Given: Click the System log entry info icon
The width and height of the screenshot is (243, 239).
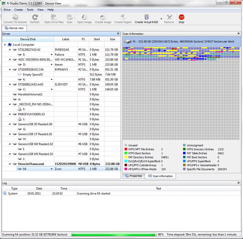Looking at the screenshot, I should [x=5, y=193].
